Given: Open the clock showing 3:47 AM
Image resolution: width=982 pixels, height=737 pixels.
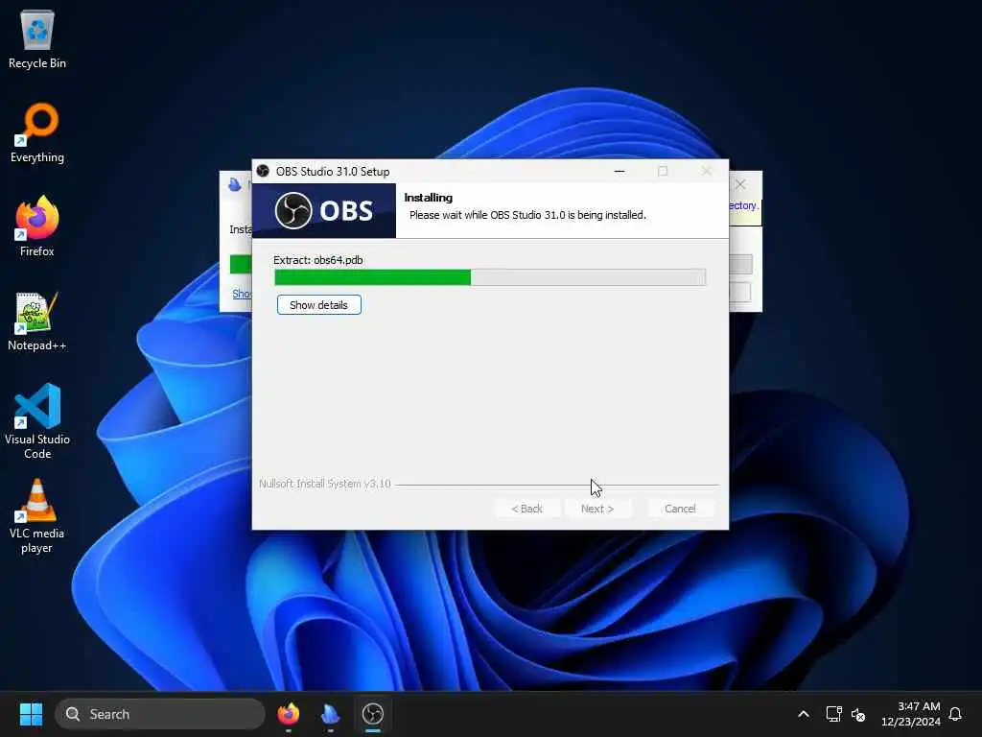Looking at the screenshot, I should coord(911,714).
